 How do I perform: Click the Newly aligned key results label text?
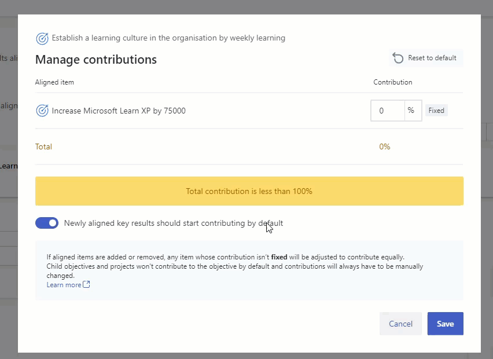(x=173, y=223)
